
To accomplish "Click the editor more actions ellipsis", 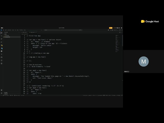I will [x=121, y=32].
